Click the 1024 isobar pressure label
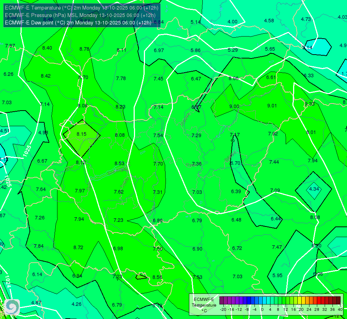This screenshot has height=319, width=347. click(x=7, y=281)
